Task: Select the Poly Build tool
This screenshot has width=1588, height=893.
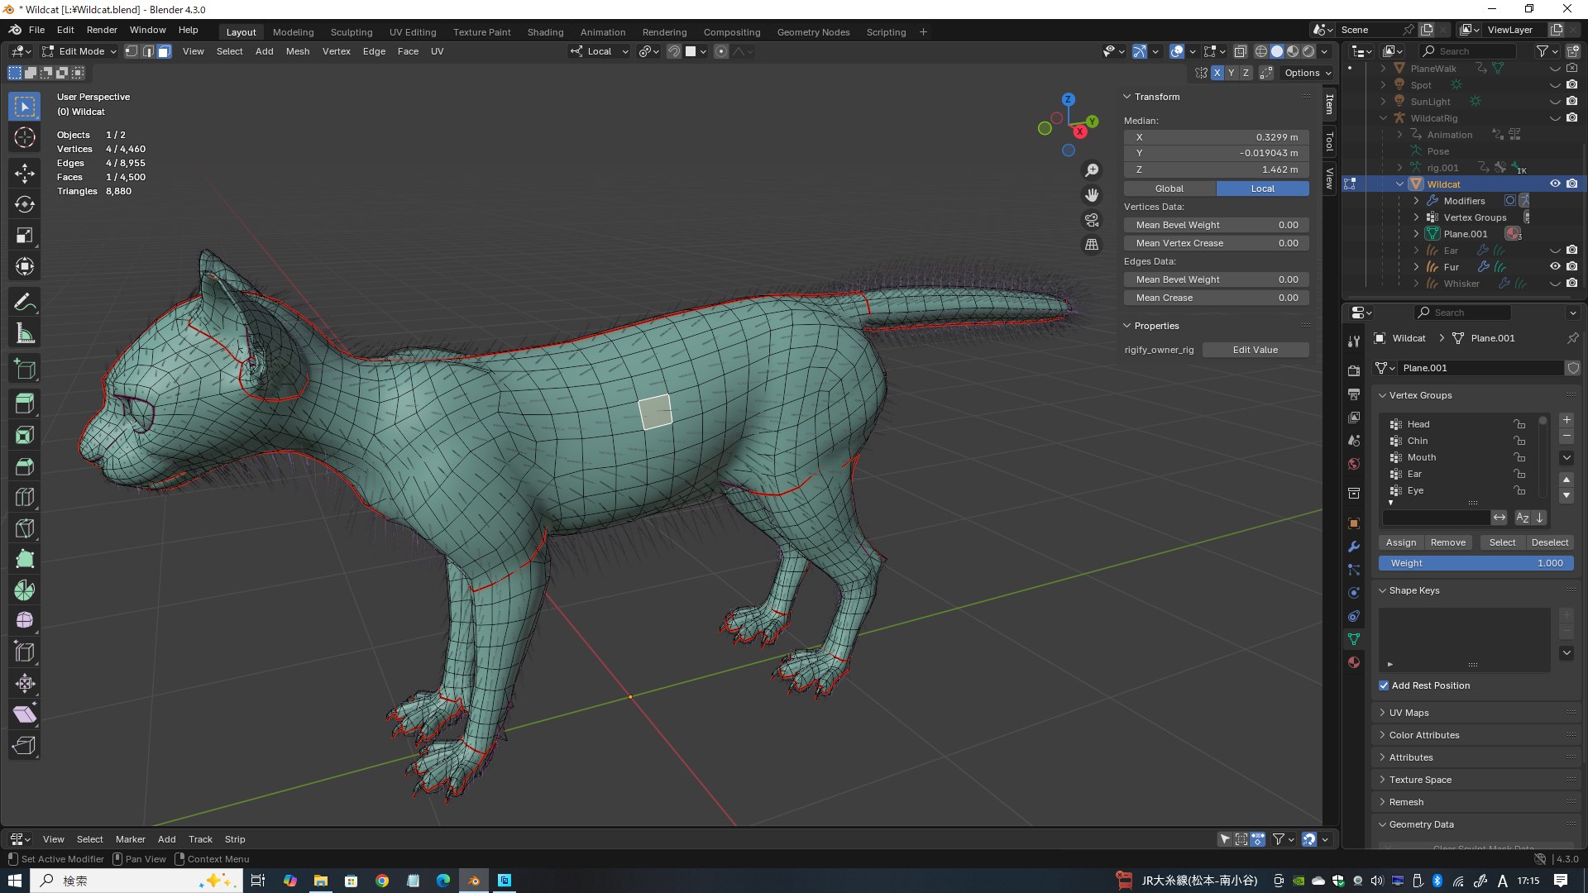Action: point(25,559)
